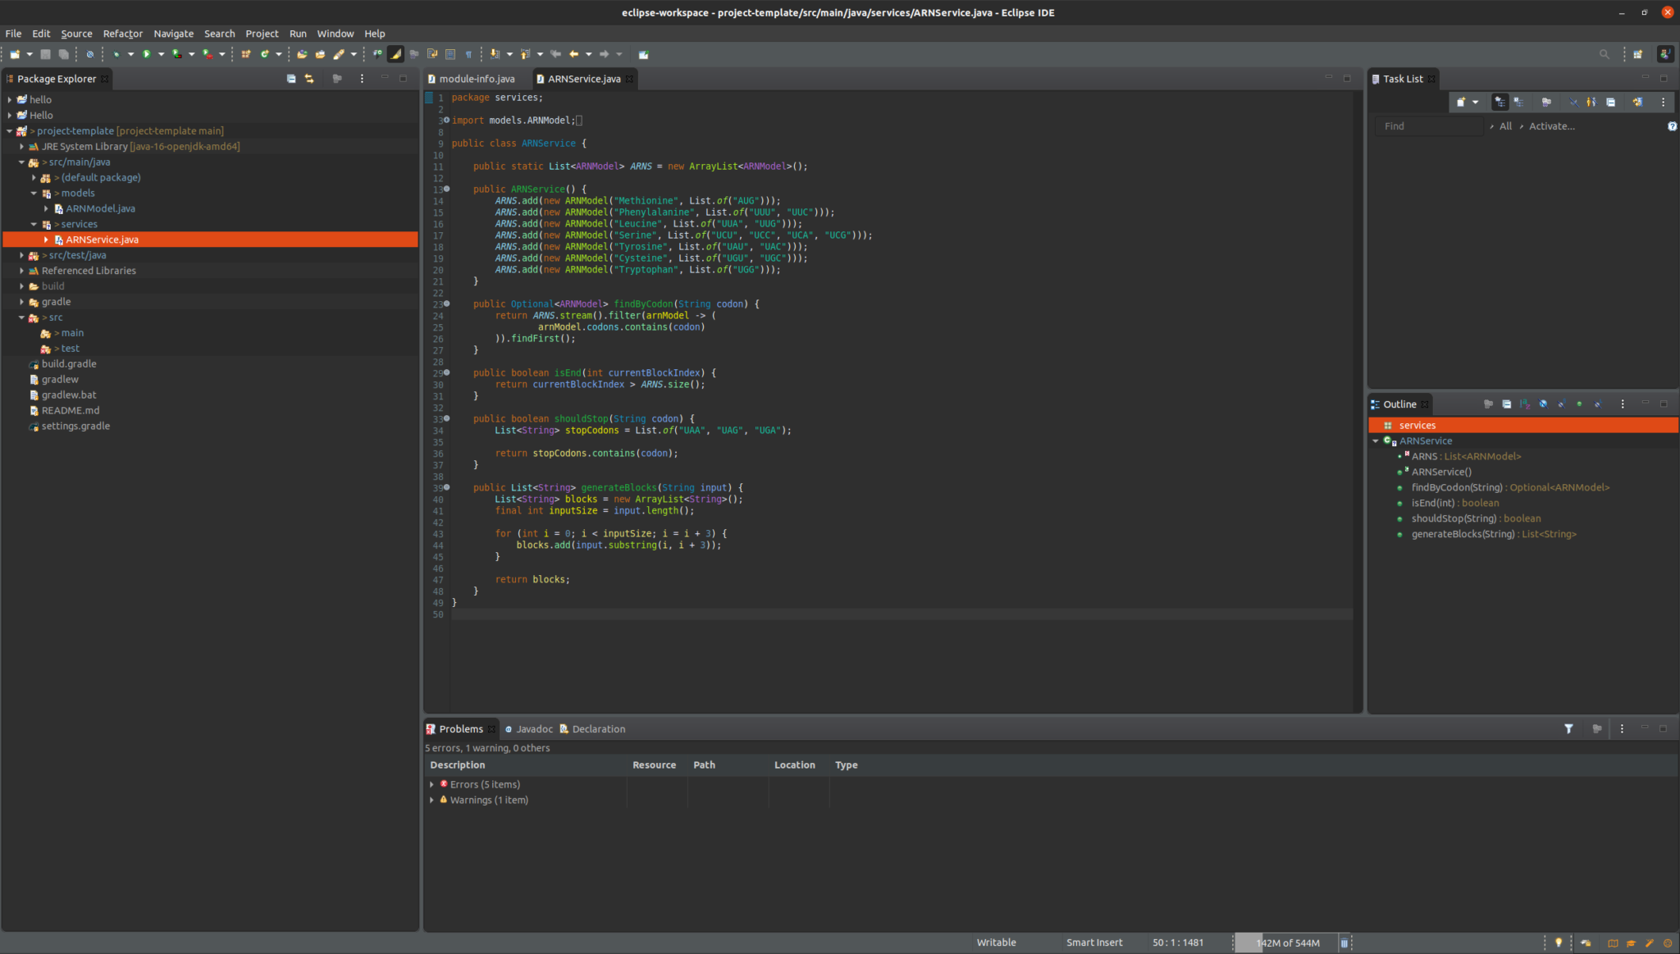Collapse all in Package Explorer
The height and width of the screenshot is (954, 1680).
pos(291,79)
